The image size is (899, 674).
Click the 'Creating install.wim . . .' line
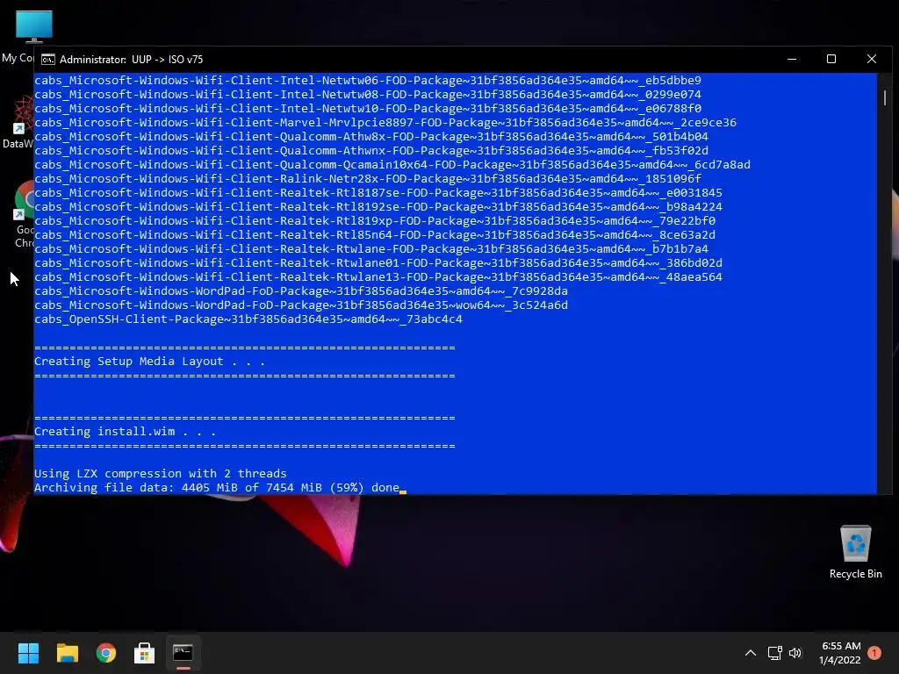pyautogui.click(x=125, y=432)
